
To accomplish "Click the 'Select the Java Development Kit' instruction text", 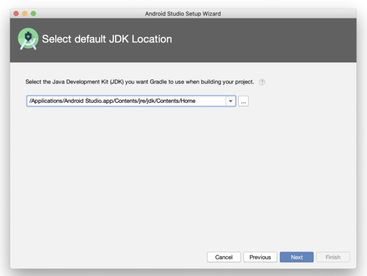I will tap(140, 82).
